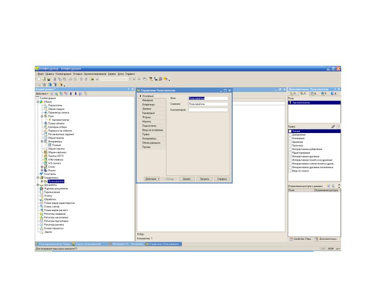Open the Конфигурация menu

click(x=63, y=74)
